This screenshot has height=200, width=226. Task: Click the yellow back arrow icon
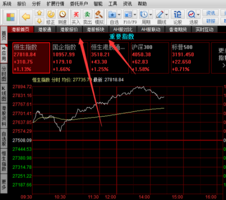click(x=26, y=17)
